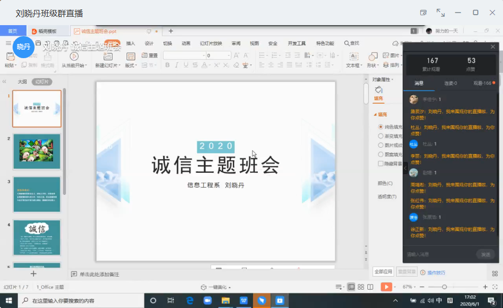The height and width of the screenshot is (308, 503).
Task: Select the solid fill radio button
Action: pos(381,127)
